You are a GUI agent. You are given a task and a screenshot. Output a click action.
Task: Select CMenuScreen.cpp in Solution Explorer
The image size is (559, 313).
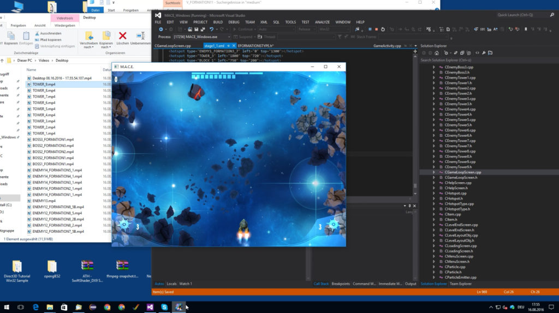pyautogui.click(x=459, y=256)
